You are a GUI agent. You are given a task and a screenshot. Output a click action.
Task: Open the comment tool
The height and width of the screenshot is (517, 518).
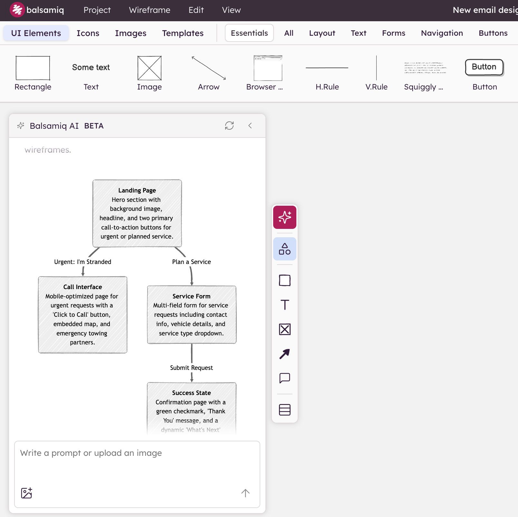coord(284,378)
